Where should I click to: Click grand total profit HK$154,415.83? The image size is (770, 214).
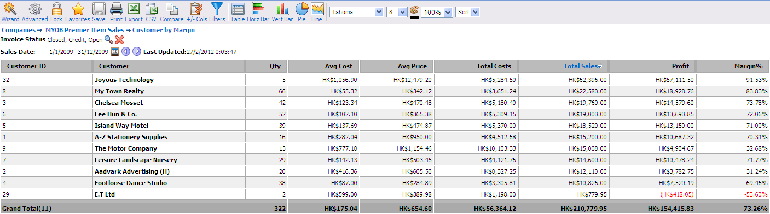pyautogui.click(x=670, y=209)
